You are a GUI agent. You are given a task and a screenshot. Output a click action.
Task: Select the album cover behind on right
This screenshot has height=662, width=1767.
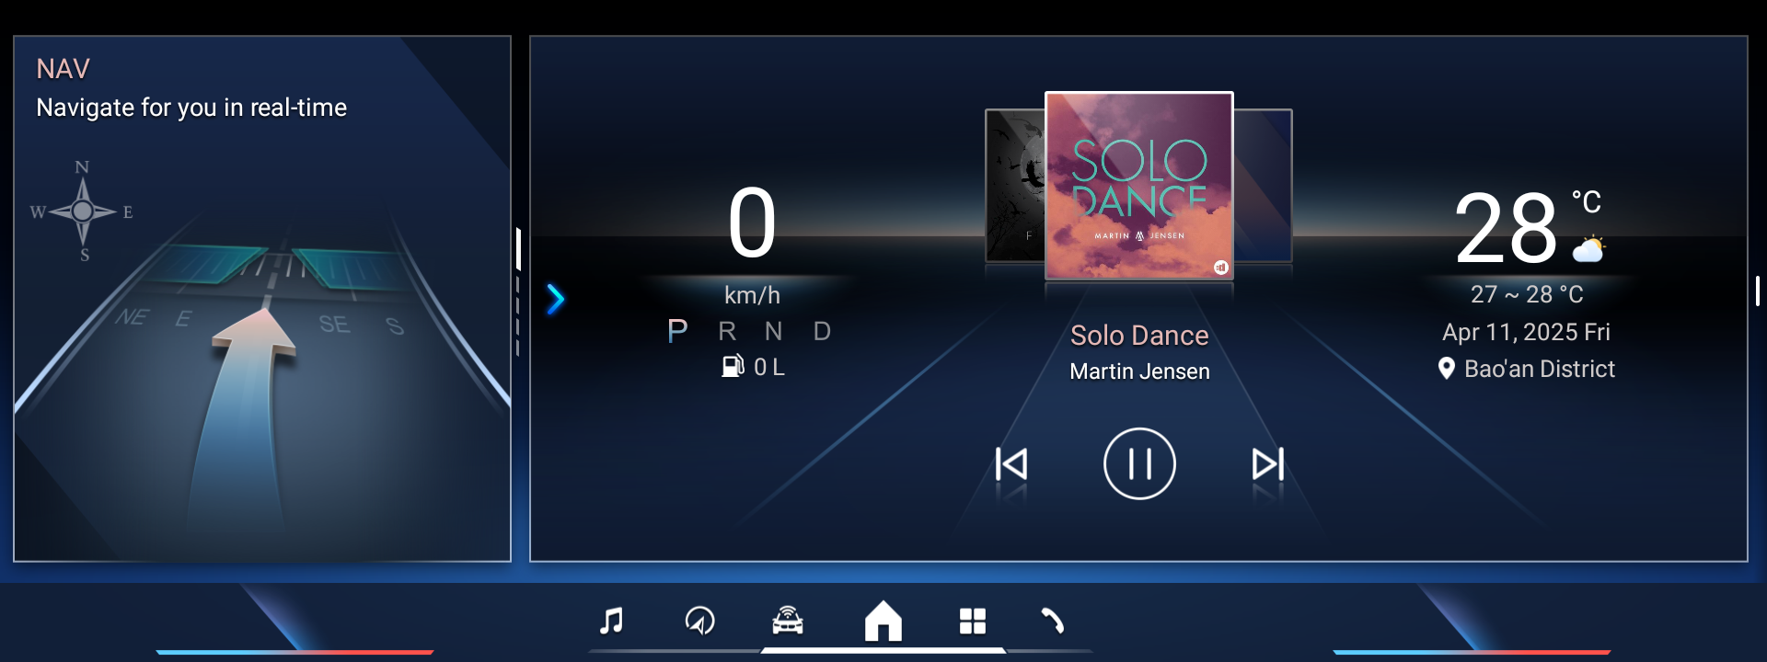click(1264, 186)
